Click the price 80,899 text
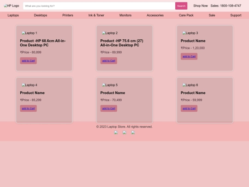Viewport: 249px width, 187px height. 30,52
